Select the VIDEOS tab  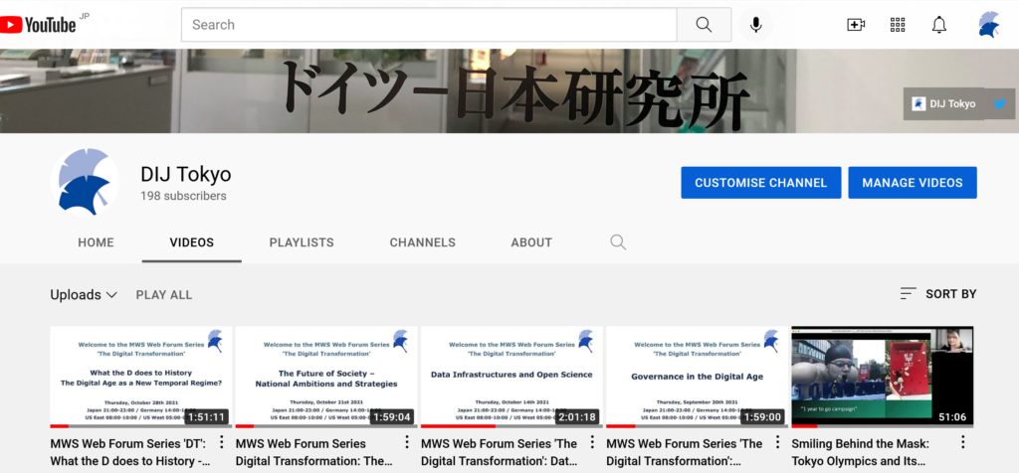(x=192, y=242)
